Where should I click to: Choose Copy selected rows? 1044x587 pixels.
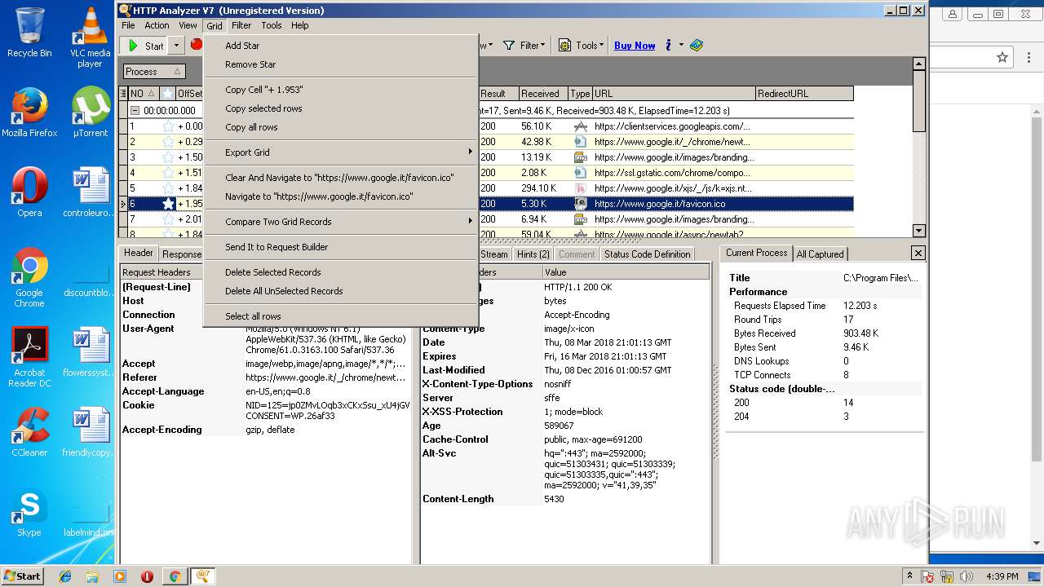(x=340, y=108)
